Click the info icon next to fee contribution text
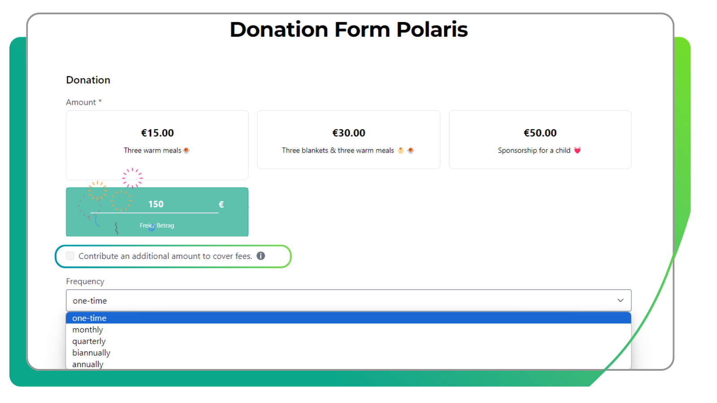This screenshot has height=403, width=717. [261, 256]
